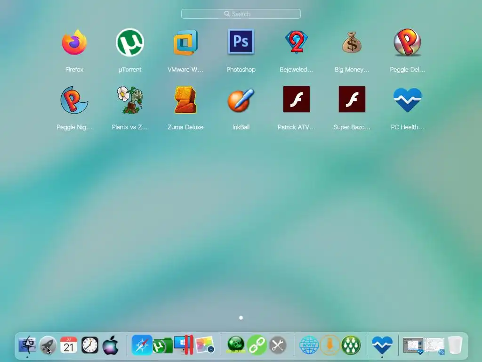Open the green chain link dock icon
The height and width of the screenshot is (362, 482).
pyautogui.click(x=257, y=345)
